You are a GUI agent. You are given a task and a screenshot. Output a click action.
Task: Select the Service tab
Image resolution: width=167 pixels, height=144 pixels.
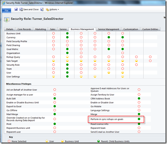tap(63, 29)
